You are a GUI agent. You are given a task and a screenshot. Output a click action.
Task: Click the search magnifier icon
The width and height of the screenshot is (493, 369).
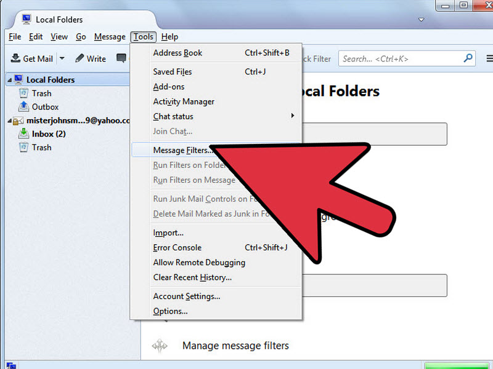coord(468,58)
